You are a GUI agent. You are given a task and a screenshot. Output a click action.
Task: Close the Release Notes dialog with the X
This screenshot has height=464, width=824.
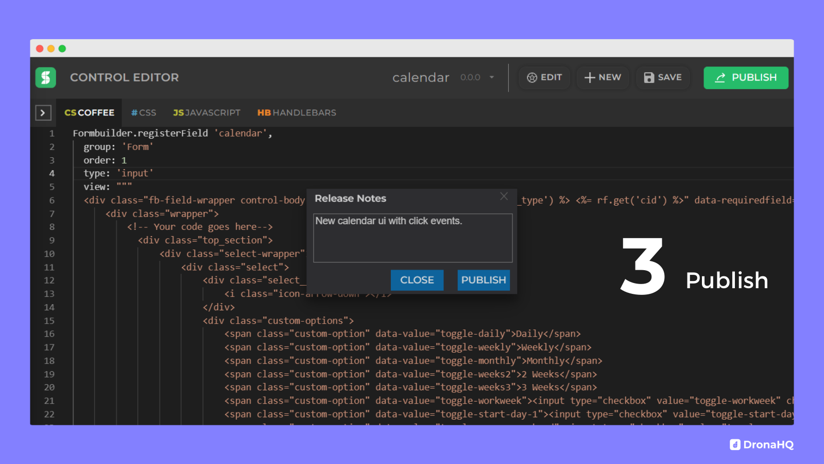pyautogui.click(x=504, y=196)
